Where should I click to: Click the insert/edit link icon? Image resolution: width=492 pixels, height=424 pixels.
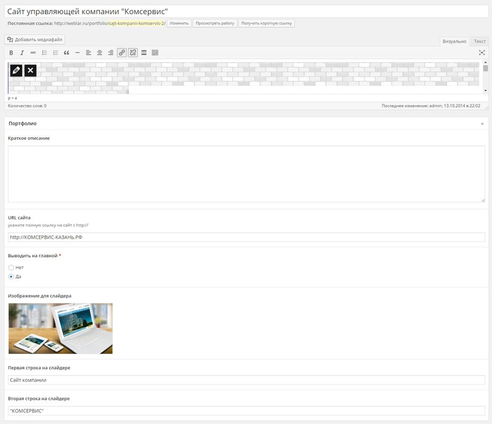[x=122, y=53]
